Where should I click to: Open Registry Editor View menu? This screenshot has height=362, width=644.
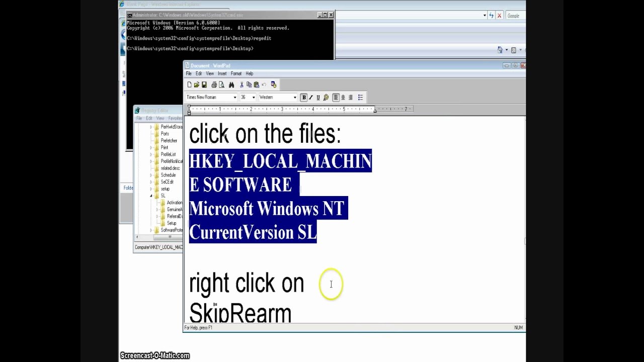click(x=160, y=118)
